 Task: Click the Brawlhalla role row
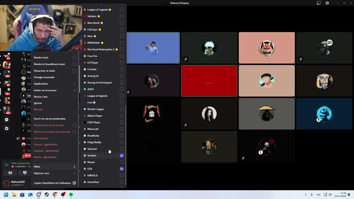point(104,136)
